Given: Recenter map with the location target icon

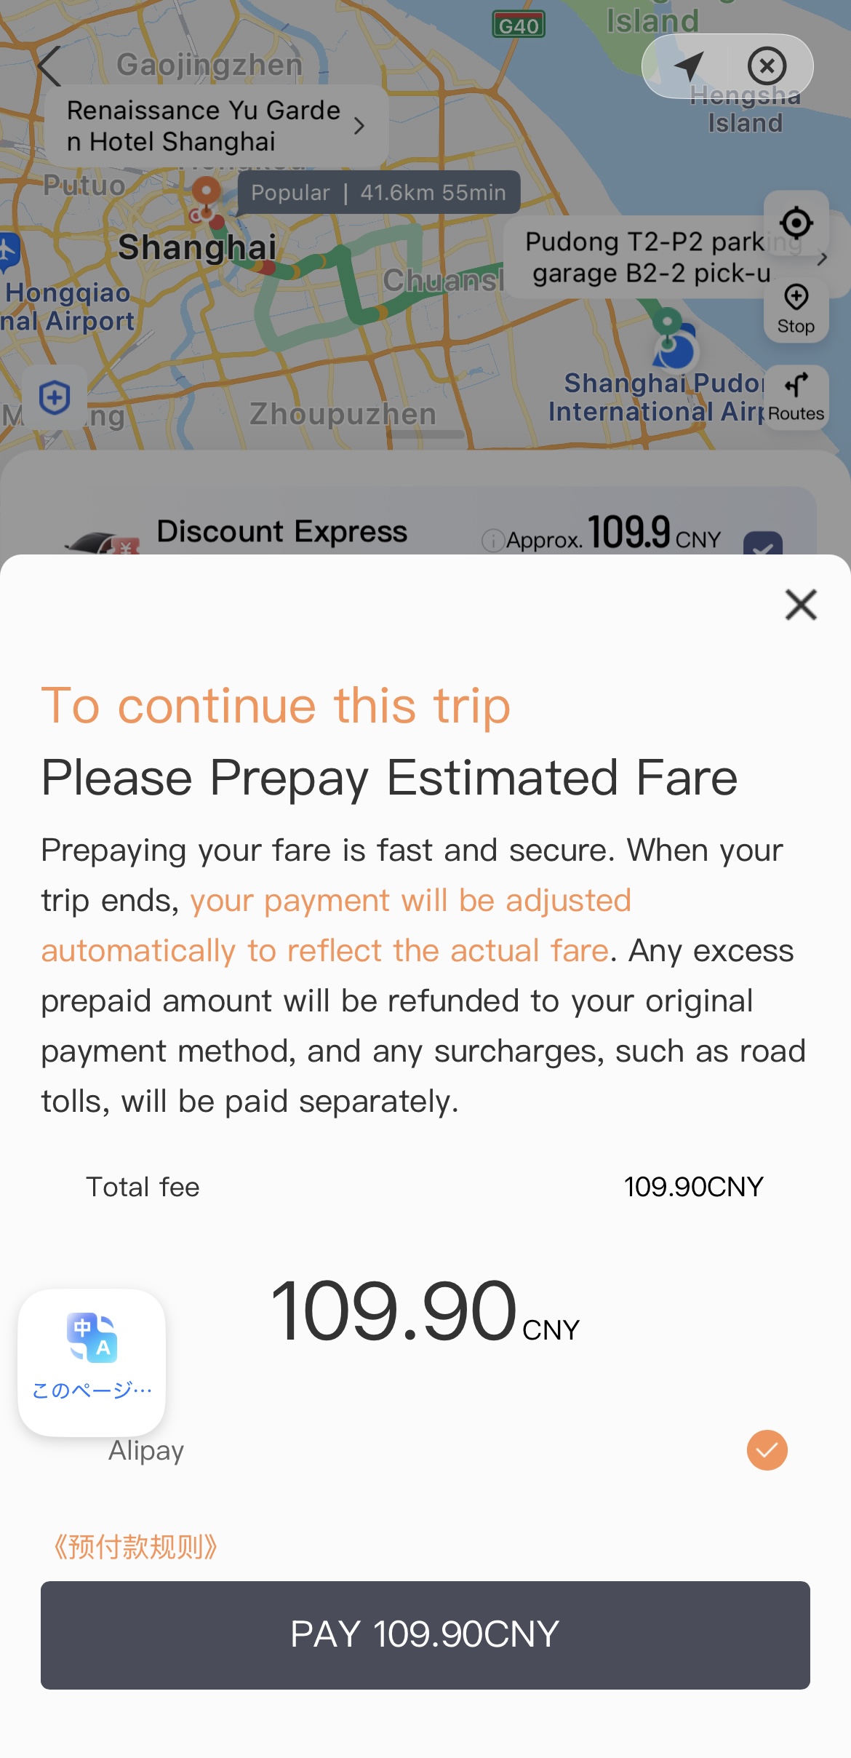Looking at the screenshot, I should click(x=796, y=223).
